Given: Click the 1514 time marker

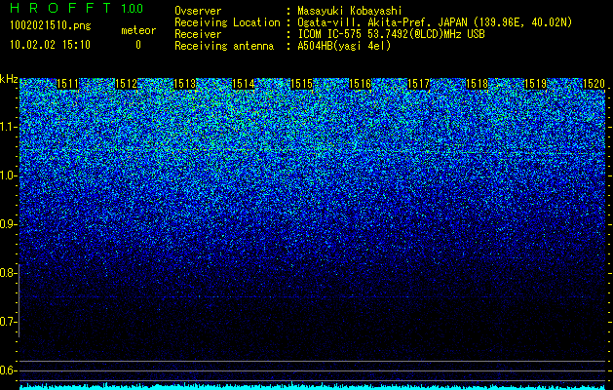Looking at the screenshot, I should pos(244,84).
